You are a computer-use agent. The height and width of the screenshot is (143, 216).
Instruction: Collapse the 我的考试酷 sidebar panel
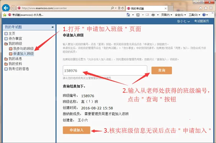53,27
